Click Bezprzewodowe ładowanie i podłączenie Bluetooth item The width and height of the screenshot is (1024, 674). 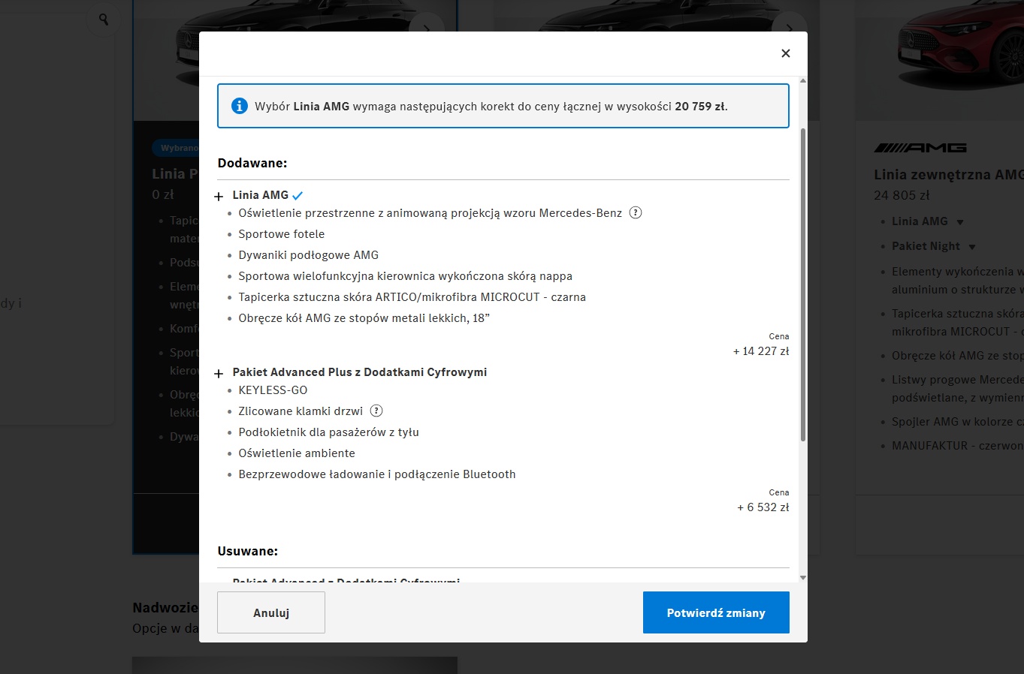(377, 474)
